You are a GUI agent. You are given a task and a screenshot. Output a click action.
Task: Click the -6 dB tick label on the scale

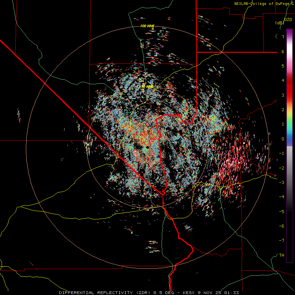[x=282, y=226]
